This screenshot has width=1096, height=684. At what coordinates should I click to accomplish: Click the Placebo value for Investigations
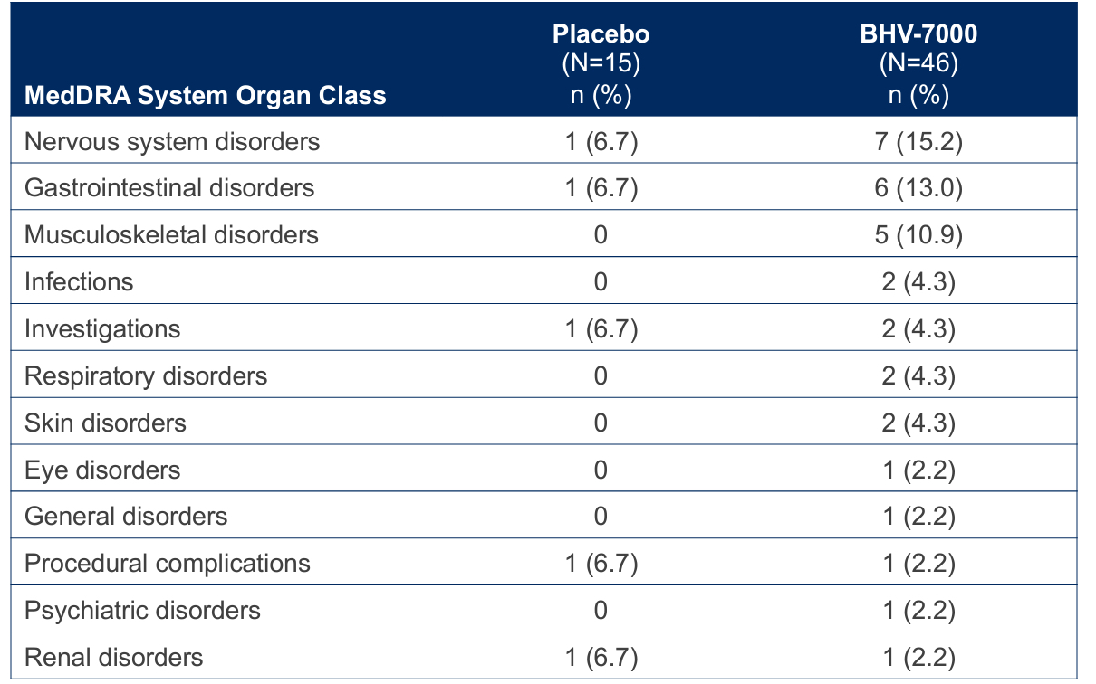(601, 329)
